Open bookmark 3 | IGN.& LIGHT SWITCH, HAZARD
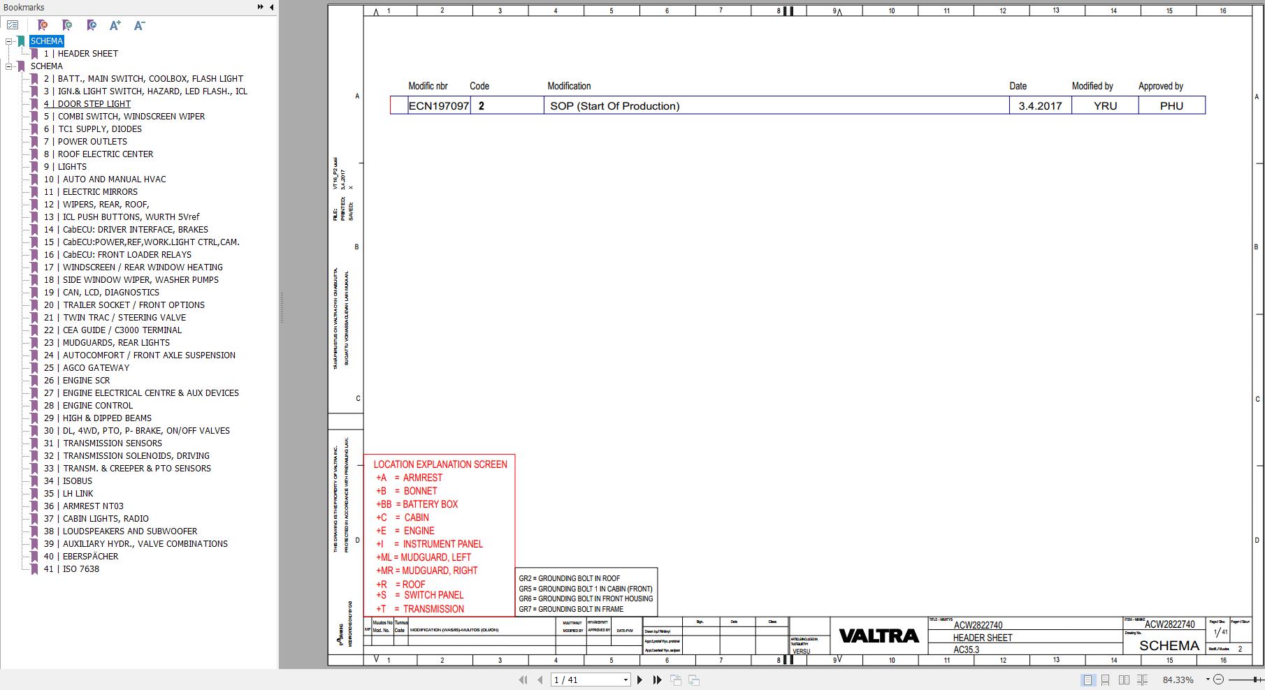1265x690 pixels. (x=145, y=91)
